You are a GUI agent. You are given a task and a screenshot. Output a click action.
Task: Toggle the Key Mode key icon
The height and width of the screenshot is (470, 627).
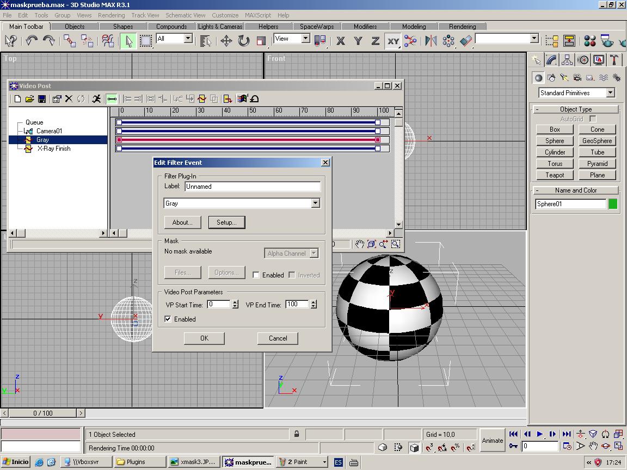[513, 446]
